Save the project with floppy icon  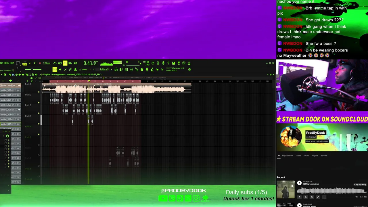(173, 63)
